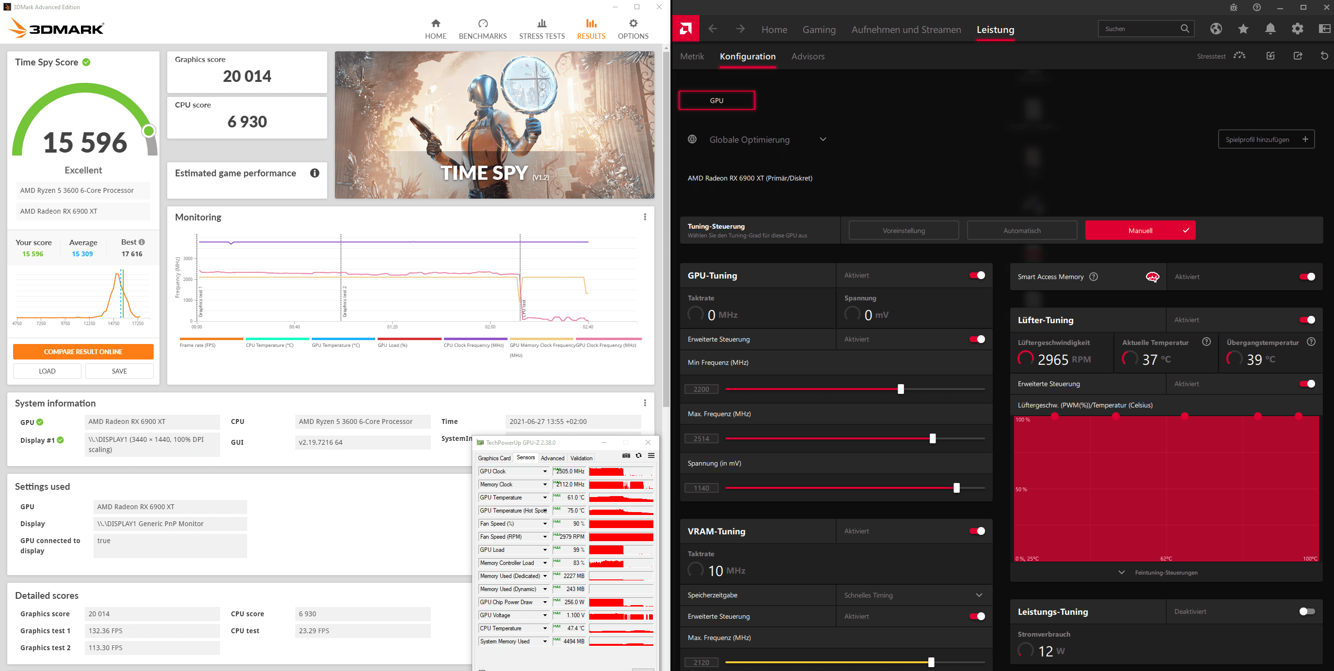Enable the Leistungs-Tuning switch
The image size is (1334, 671).
point(1307,611)
